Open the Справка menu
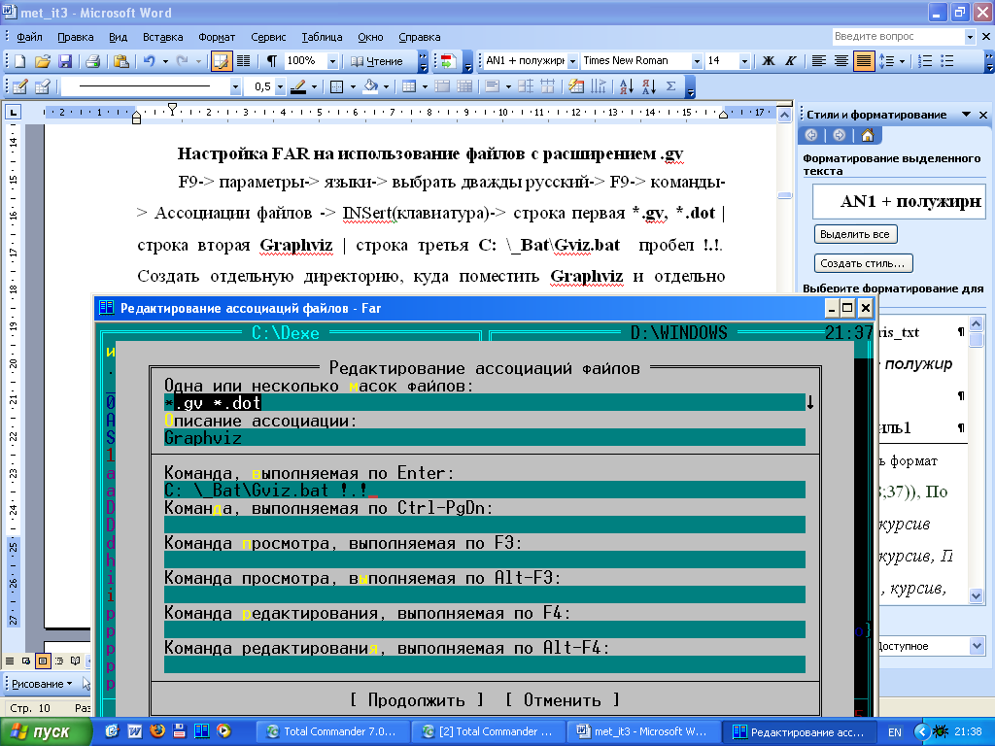Image resolution: width=995 pixels, height=746 pixels. click(420, 37)
